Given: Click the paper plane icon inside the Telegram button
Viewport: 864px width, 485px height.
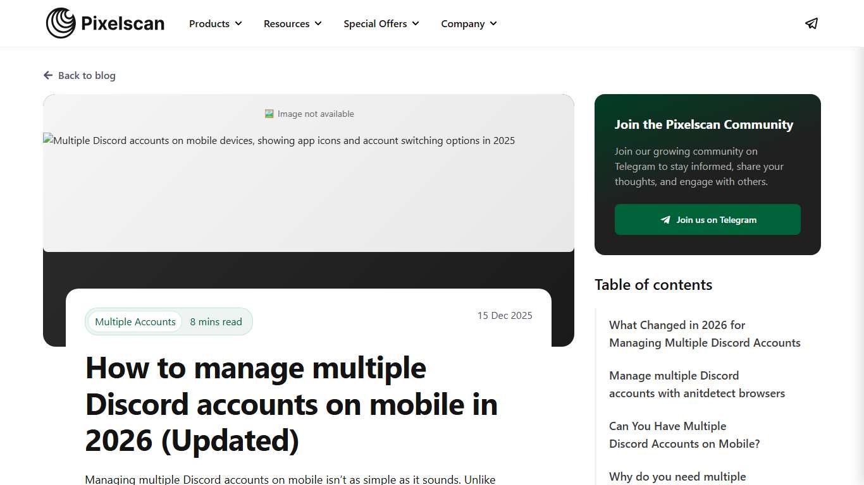Looking at the screenshot, I should [665, 219].
